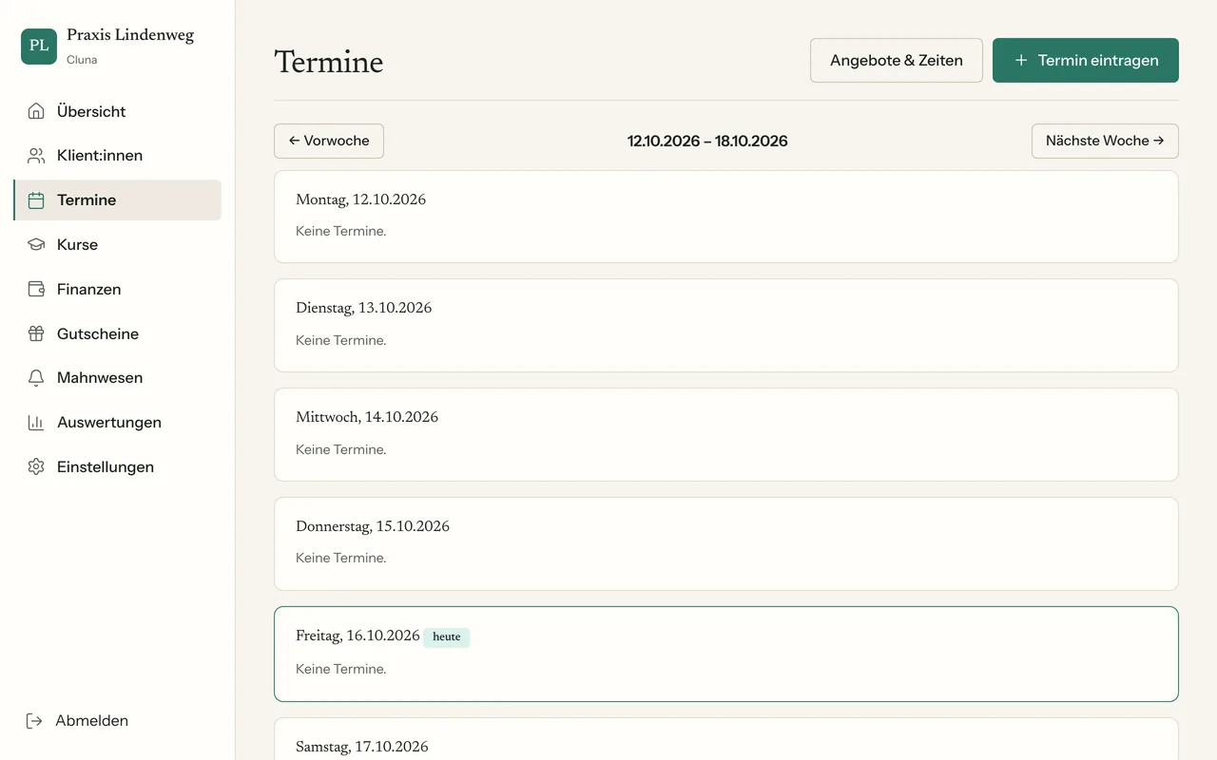Screen dimensions: 1217x760
Task: Click the date range 12.10.2026 – 18.10.2026
Action: coord(707,141)
